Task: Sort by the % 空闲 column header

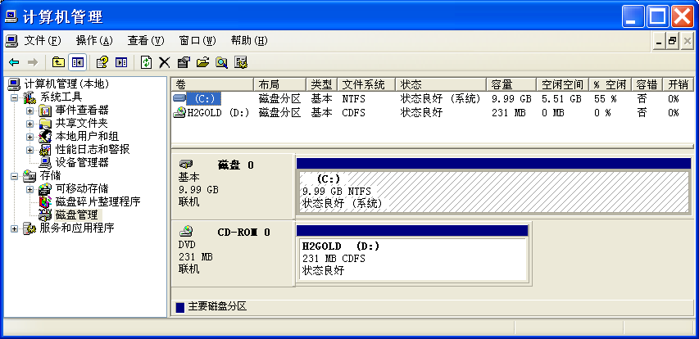Action: tap(610, 84)
